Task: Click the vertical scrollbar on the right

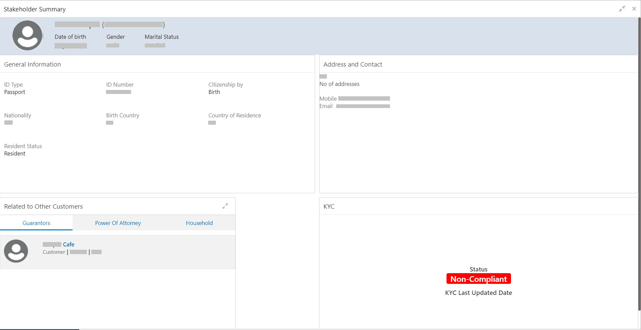Action: pos(639,164)
